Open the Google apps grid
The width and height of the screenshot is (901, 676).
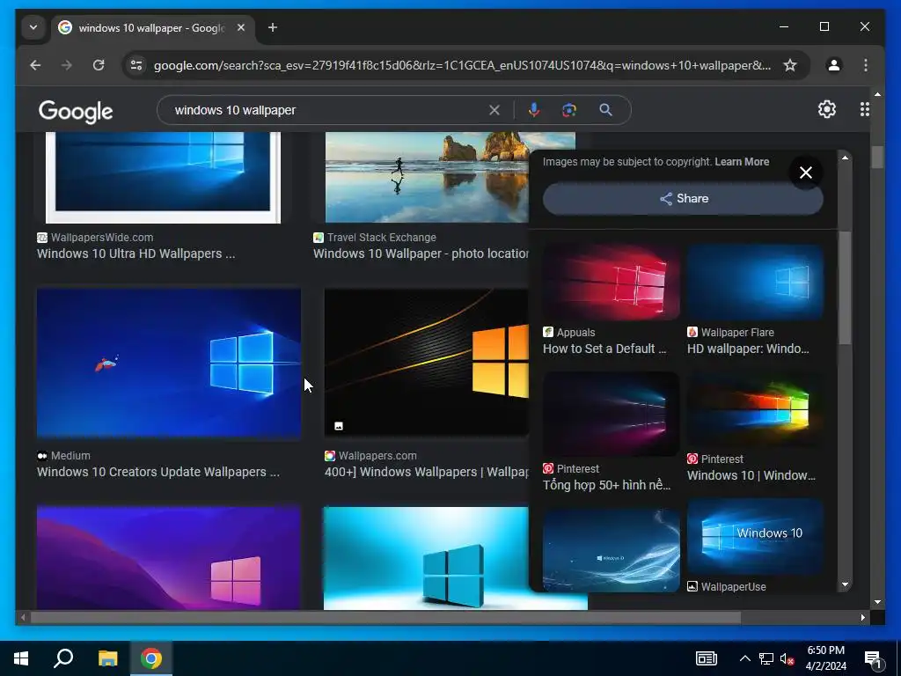[x=864, y=109]
